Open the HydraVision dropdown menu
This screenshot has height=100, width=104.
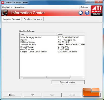[20, 7]
